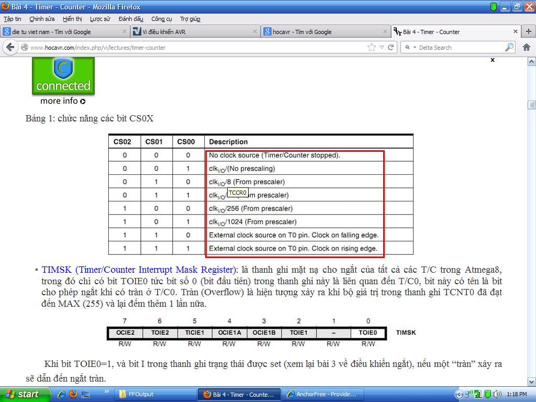Screen dimensions: 536x402
Task: Bookmark this page with the star icon
Action: click(x=372, y=47)
